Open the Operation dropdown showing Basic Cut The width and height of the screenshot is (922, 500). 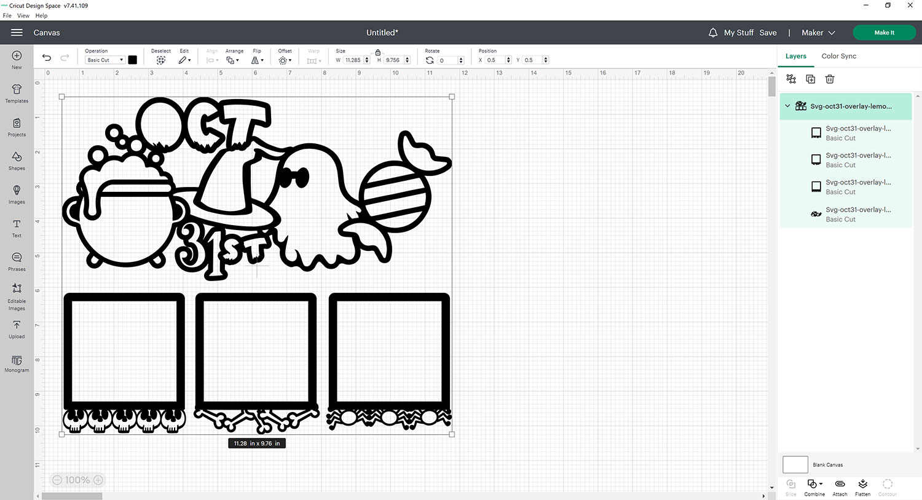click(x=104, y=60)
